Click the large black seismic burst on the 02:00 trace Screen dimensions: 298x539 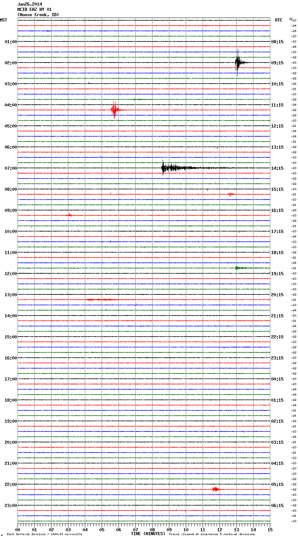238,63
